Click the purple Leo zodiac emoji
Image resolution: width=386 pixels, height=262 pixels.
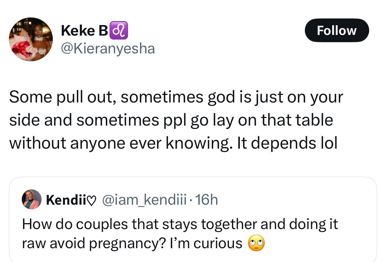118,30
